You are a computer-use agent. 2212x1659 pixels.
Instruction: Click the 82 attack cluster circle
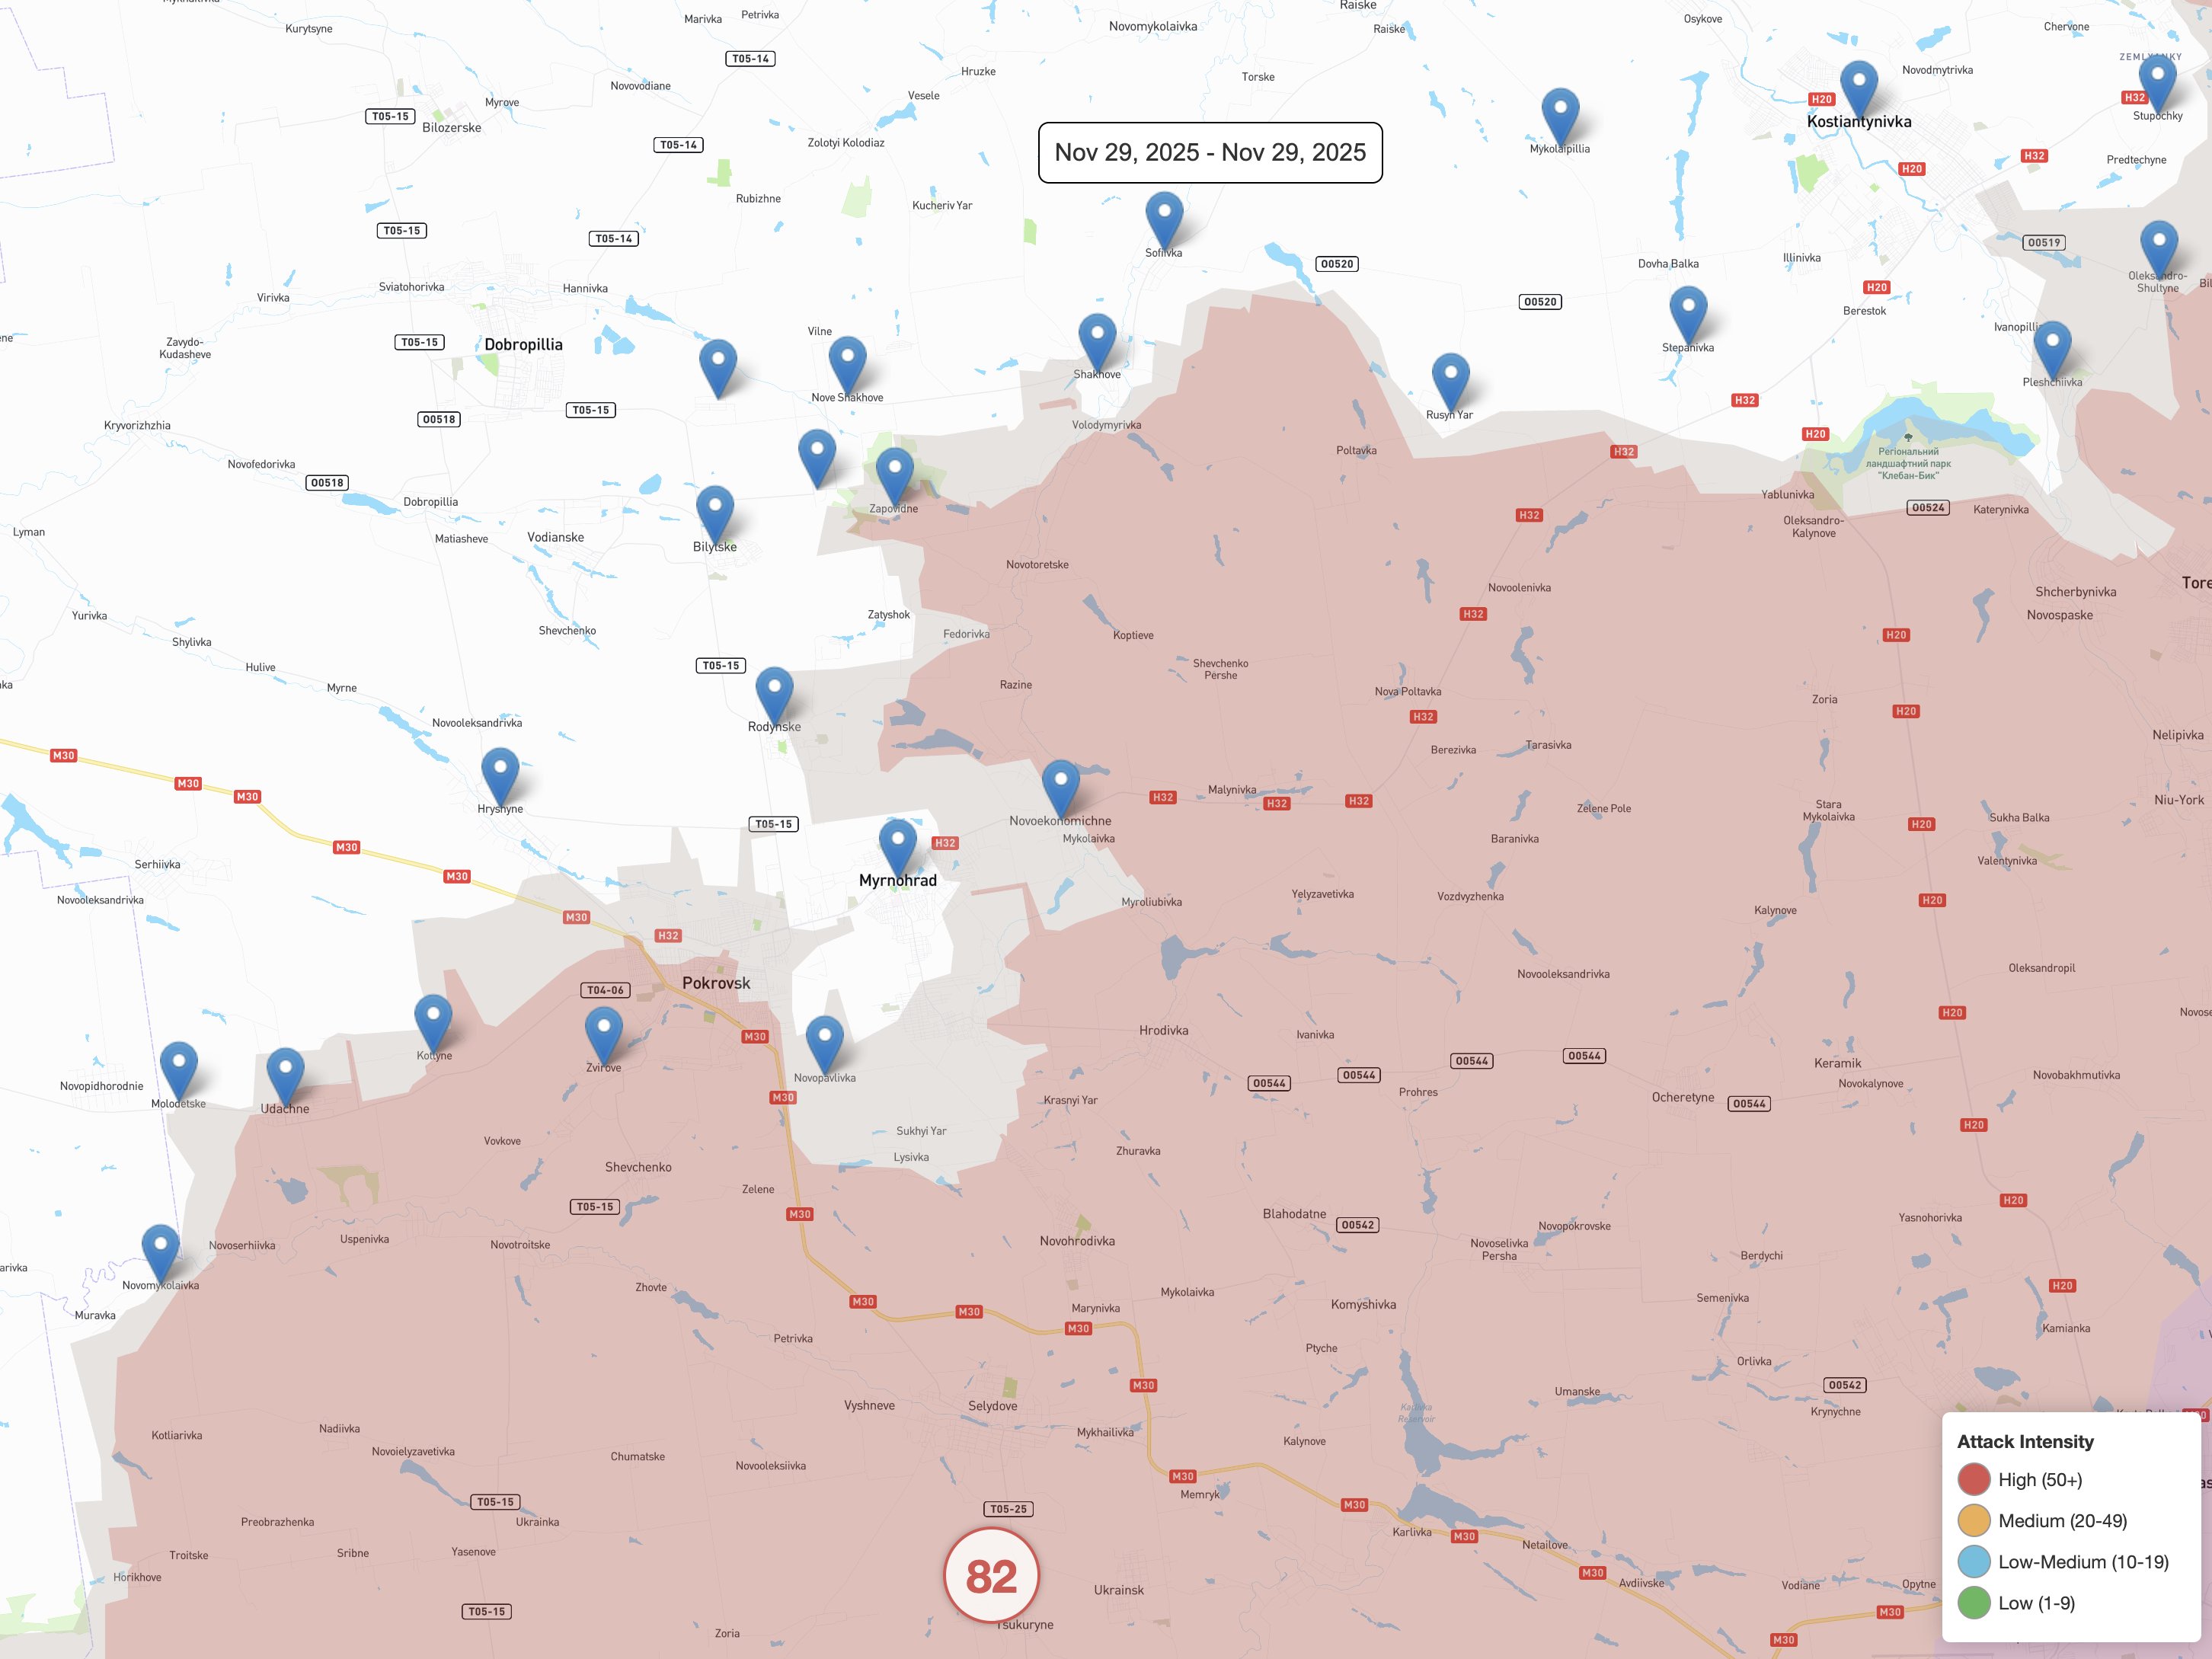click(991, 1576)
